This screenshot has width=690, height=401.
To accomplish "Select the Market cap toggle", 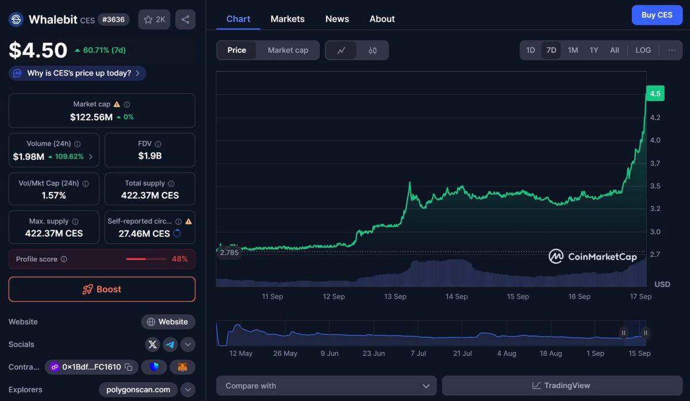I will pyautogui.click(x=288, y=51).
